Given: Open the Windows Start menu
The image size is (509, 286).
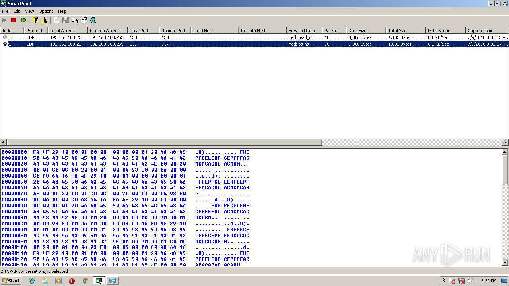Looking at the screenshot, I should click(x=11, y=280).
